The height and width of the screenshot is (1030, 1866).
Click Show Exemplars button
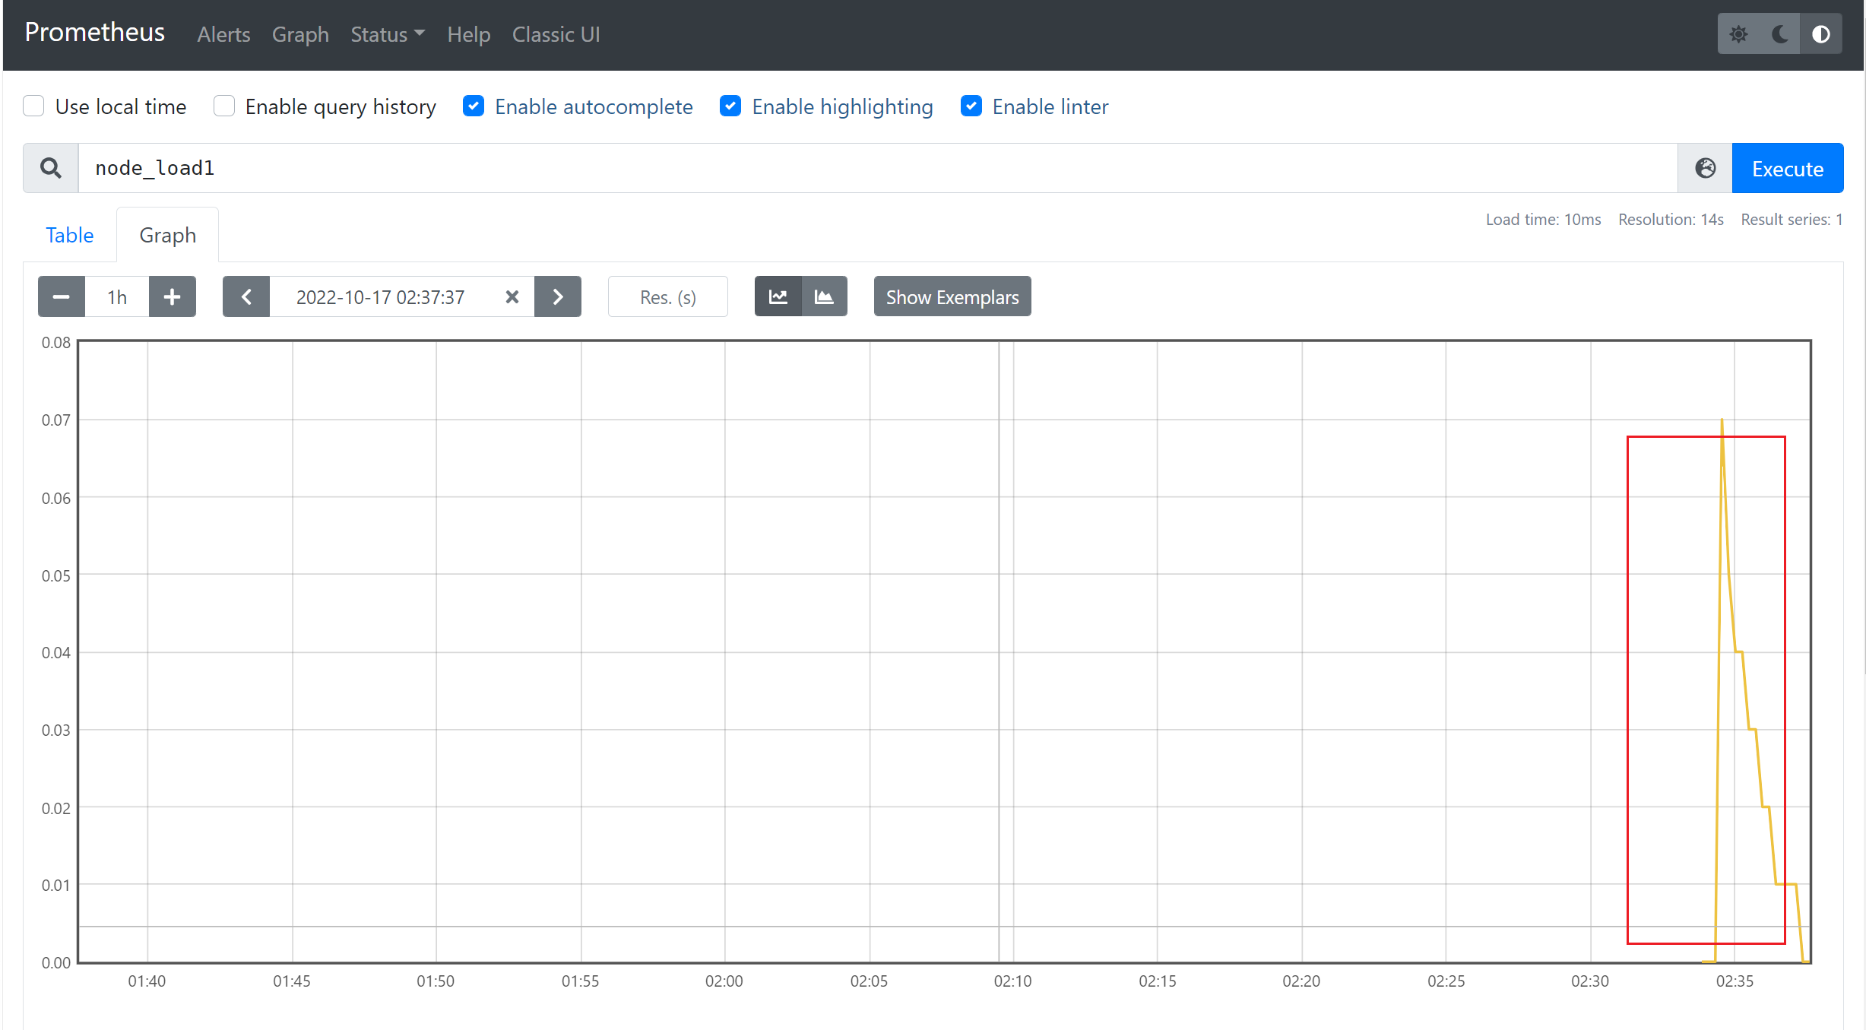click(952, 296)
